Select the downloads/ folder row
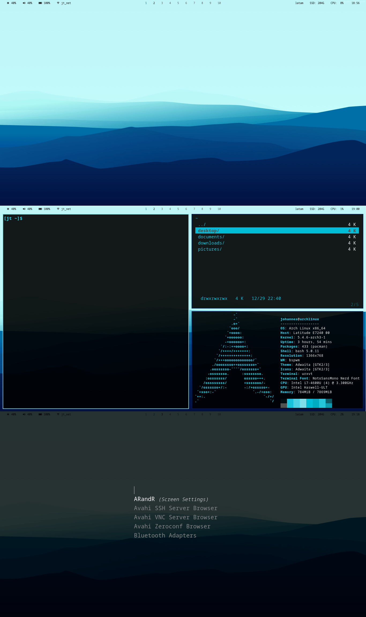 pyautogui.click(x=277, y=243)
